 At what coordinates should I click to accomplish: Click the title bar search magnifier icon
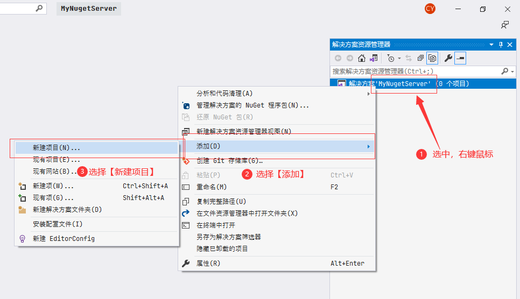[39, 8]
